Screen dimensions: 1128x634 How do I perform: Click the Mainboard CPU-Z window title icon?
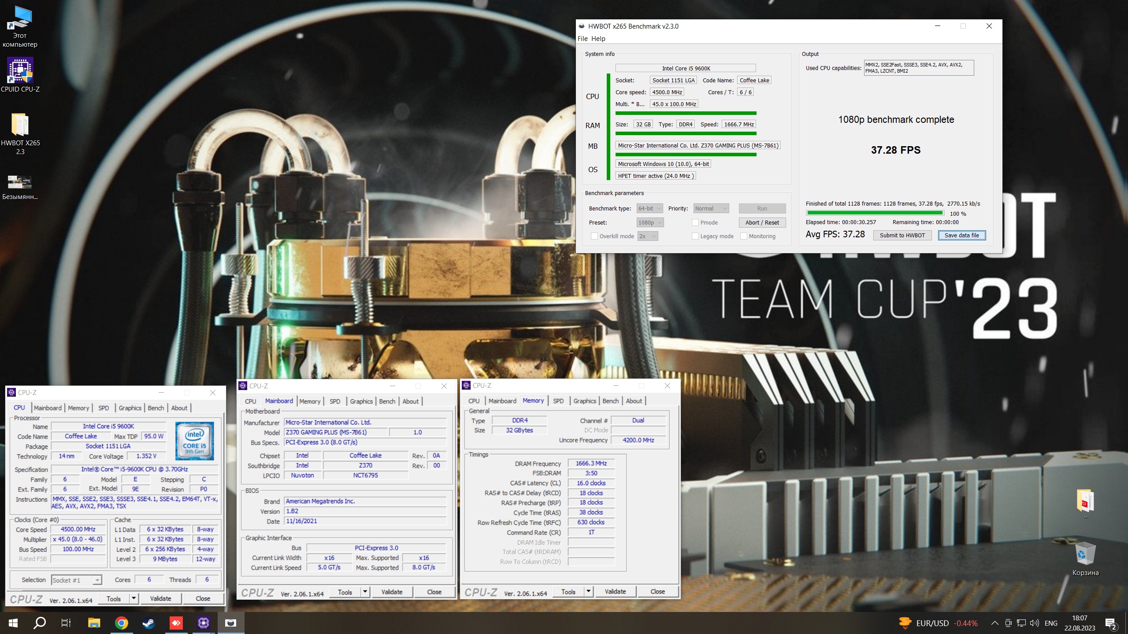click(x=243, y=386)
